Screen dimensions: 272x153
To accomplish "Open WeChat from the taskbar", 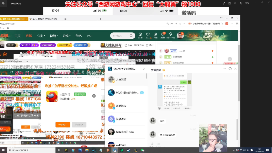I will click(x=142, y=150).
